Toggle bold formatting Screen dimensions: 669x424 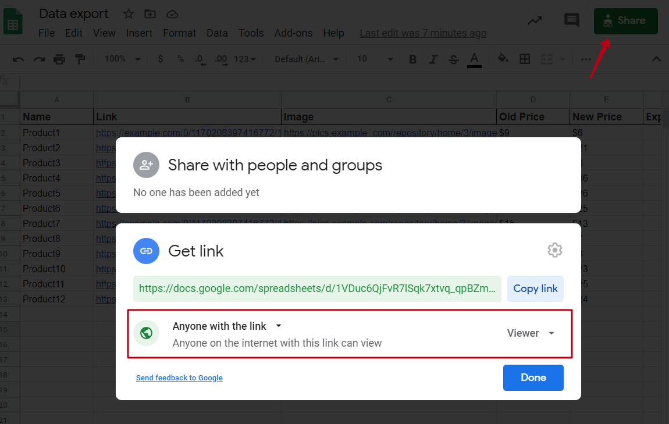click(412, 59)
